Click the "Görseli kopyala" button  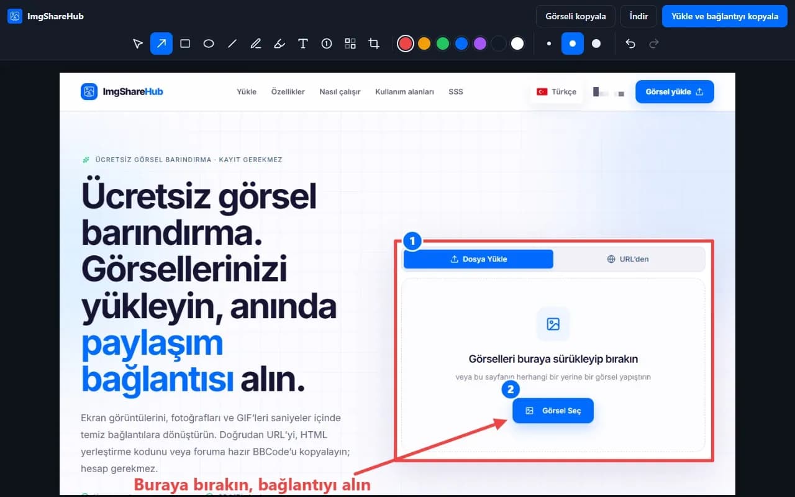pos(575,16)
